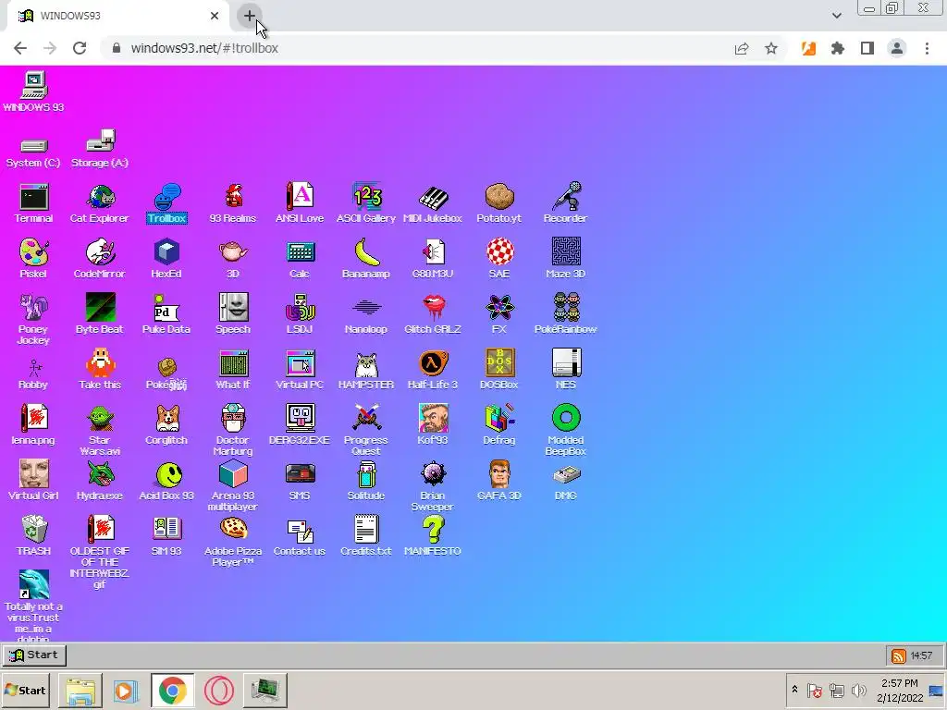Open the WINDOWS 93 computer icon

click(x=34, y=92)
